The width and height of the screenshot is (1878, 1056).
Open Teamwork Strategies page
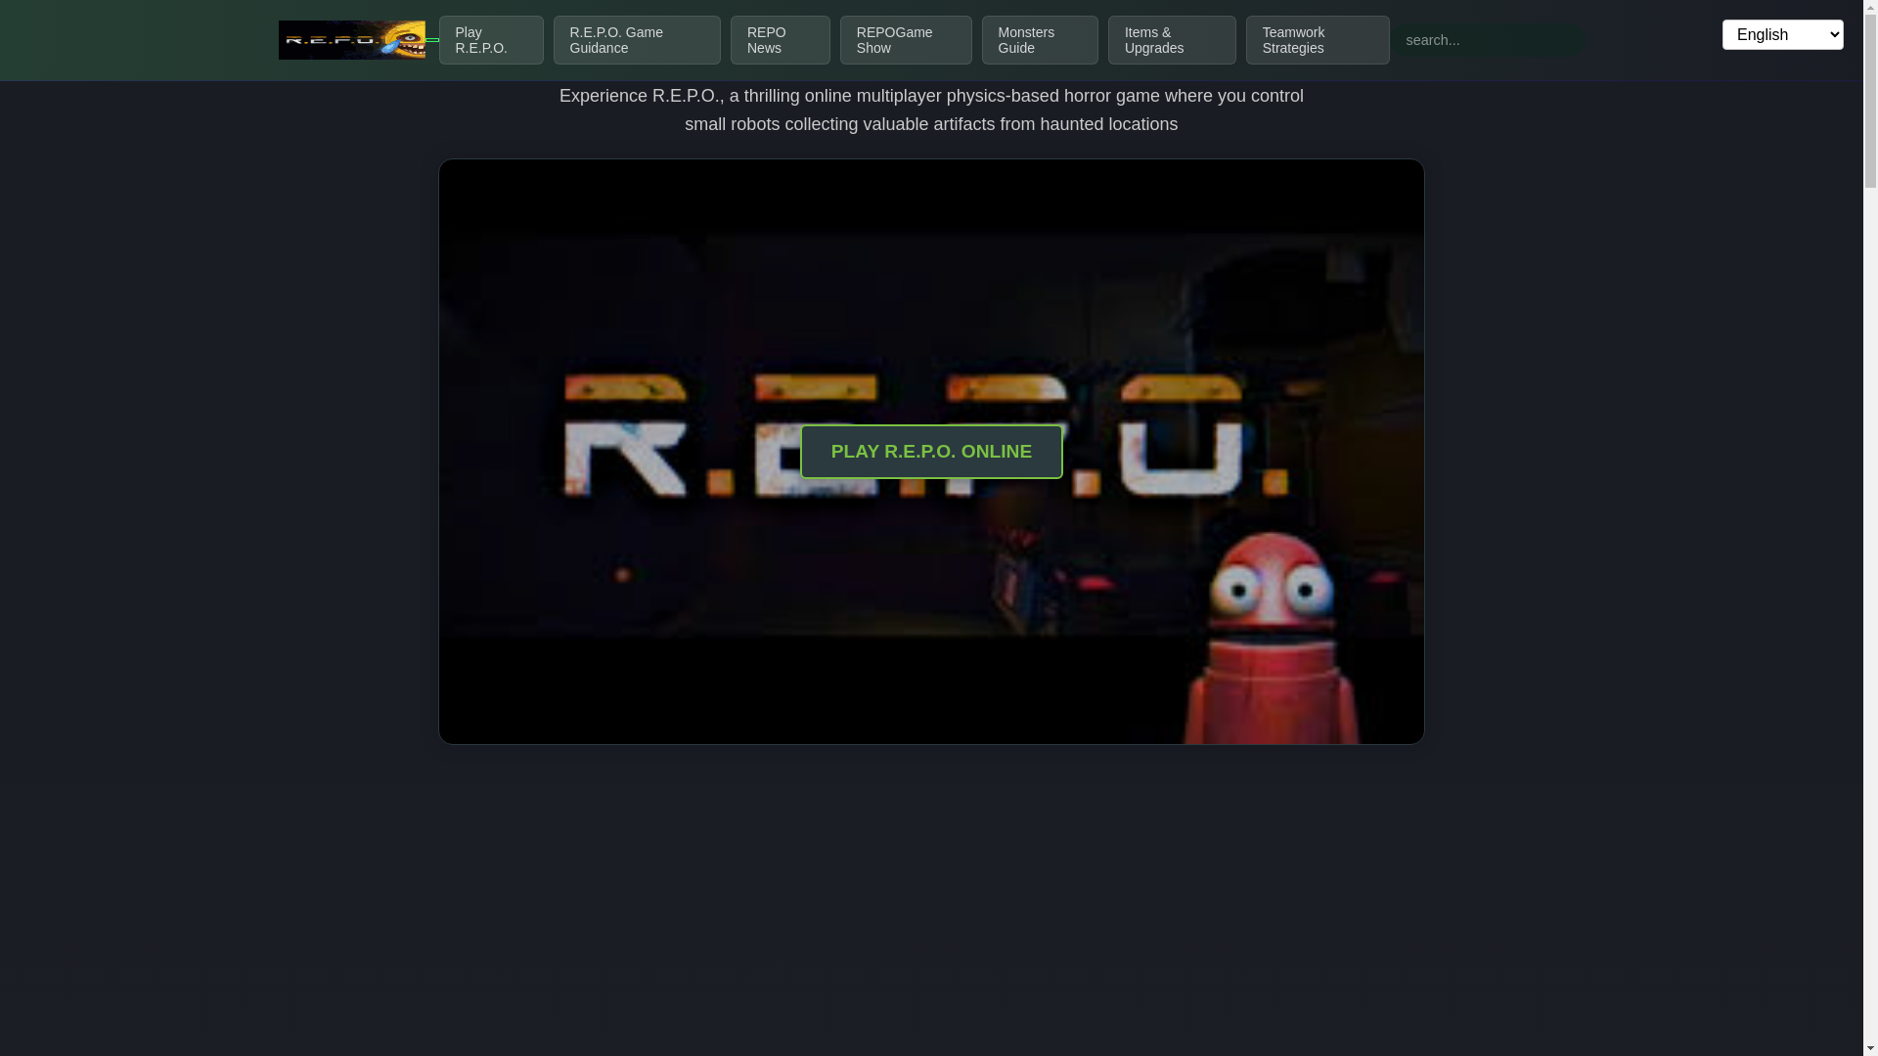(1318, 40)
